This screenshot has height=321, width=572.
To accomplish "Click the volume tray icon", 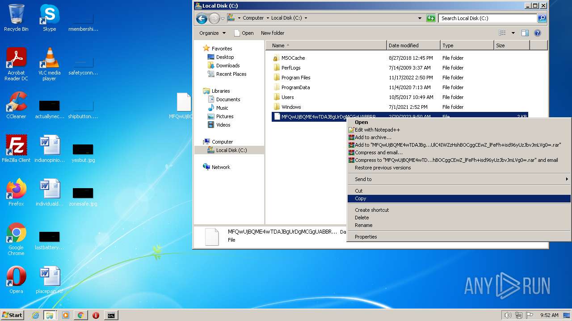I will pos(508,315).
